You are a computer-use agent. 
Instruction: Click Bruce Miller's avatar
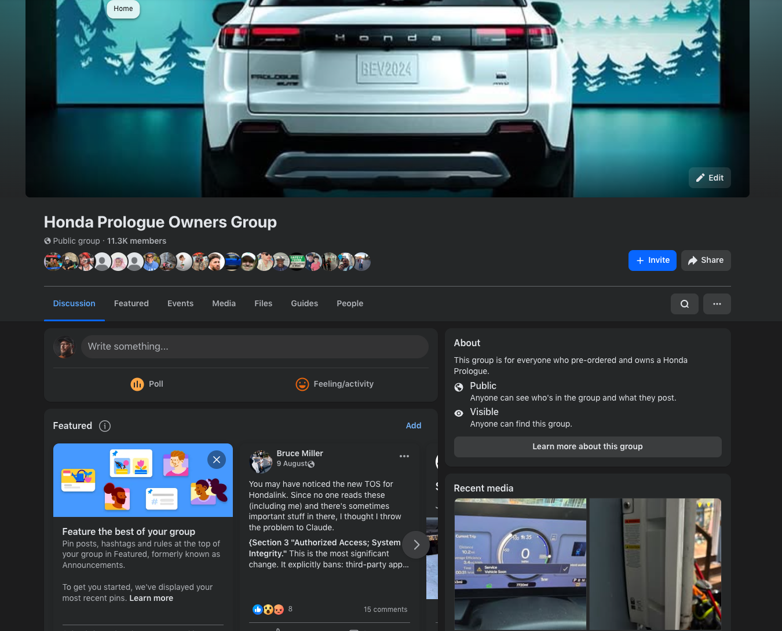click(261, 462)
